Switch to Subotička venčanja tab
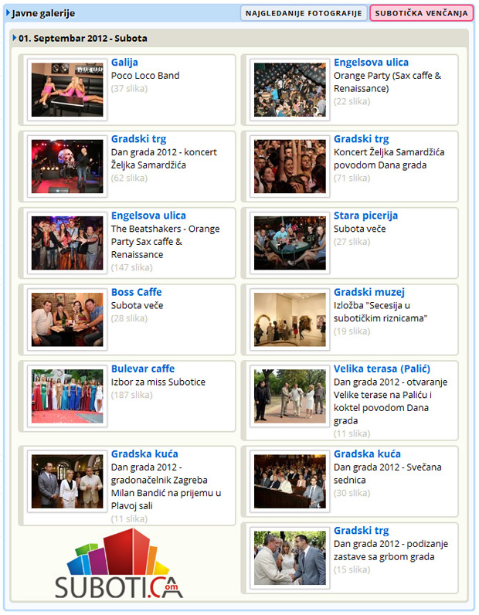Viewport: 479px width, 615px height. pos(421,13)
